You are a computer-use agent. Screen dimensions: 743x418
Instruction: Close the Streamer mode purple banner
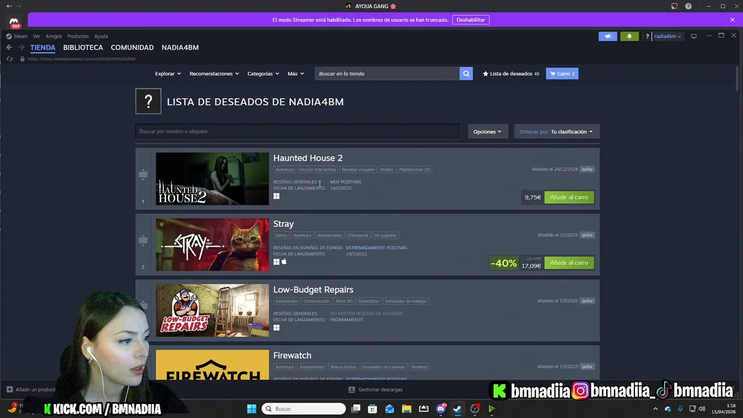pos(733,20)
